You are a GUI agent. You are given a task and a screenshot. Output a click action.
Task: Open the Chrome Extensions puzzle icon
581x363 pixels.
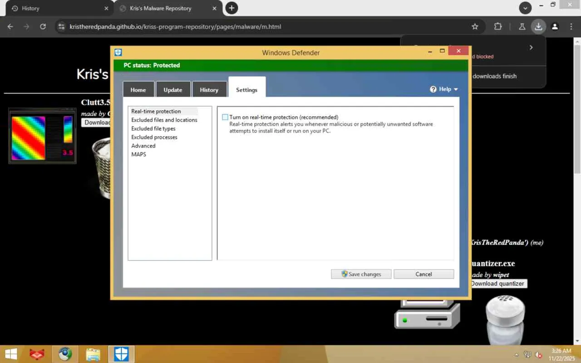[498, 27]
